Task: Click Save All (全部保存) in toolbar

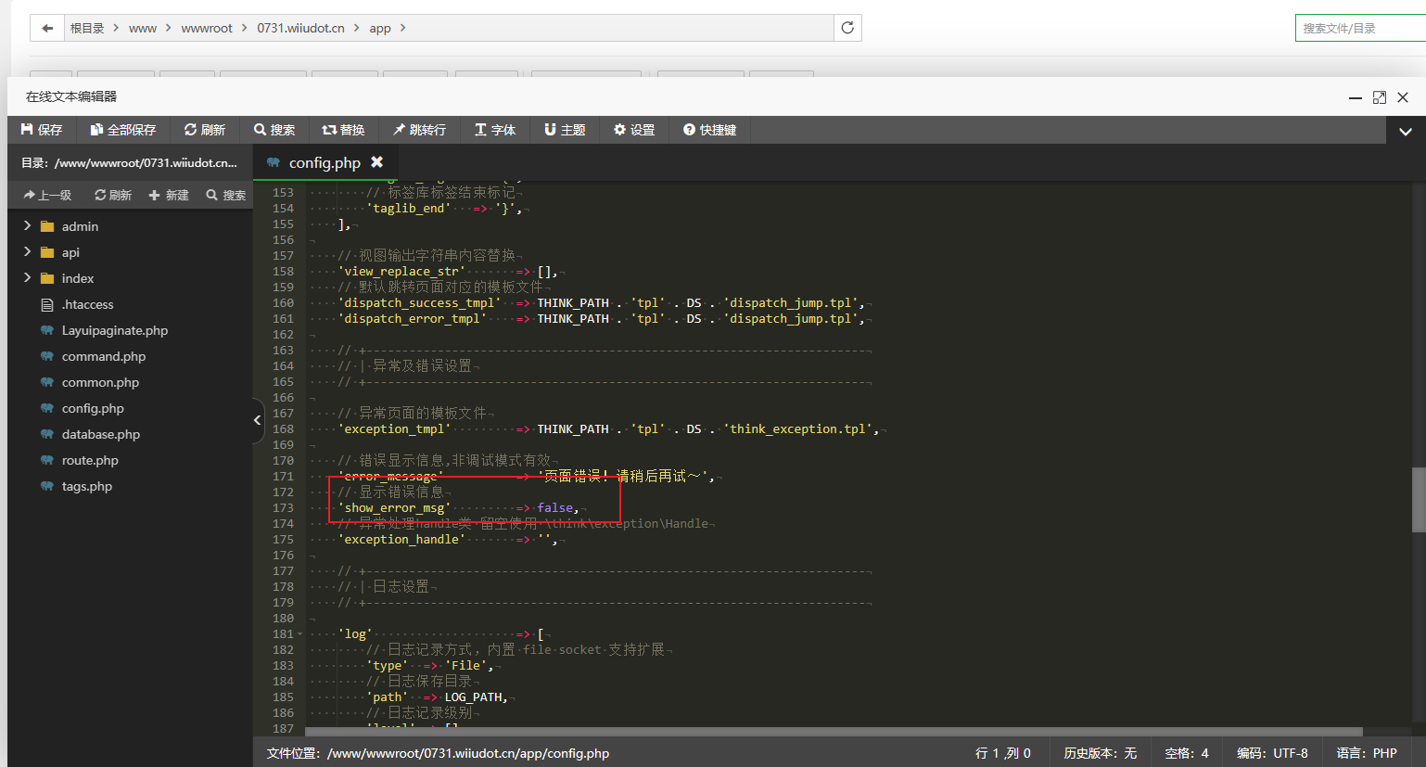Action: [122, 130]
